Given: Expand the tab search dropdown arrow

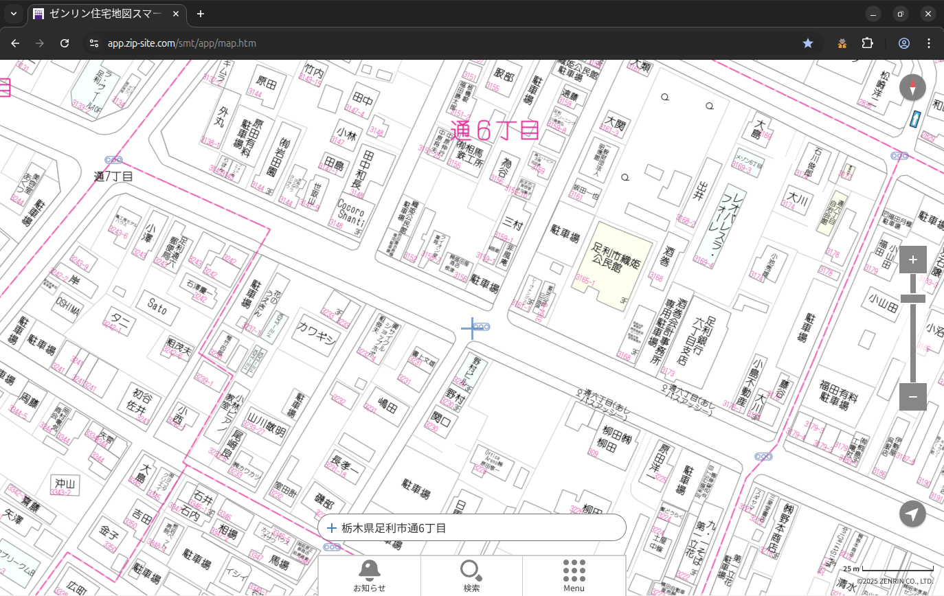Looking at the screenshot, I should (x=14, y=14).
